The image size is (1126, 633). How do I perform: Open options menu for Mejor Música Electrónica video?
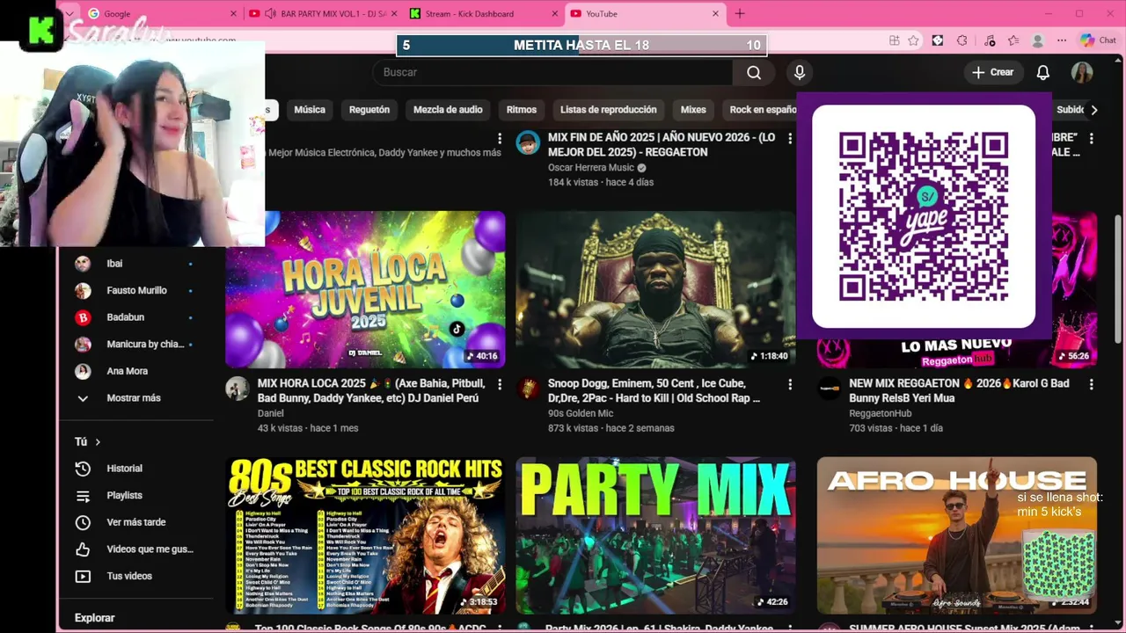(x=500, y=138)
